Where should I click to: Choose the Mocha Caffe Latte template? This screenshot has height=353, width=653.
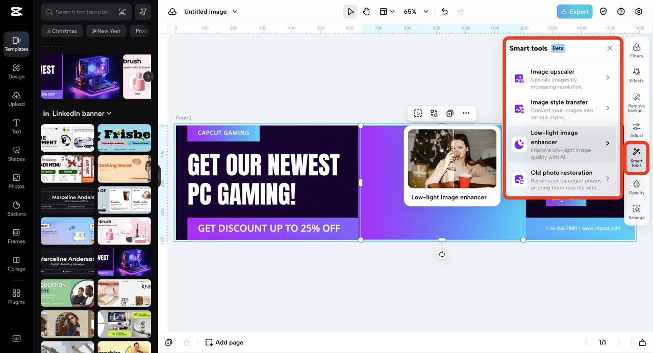(x=124, y=200)
